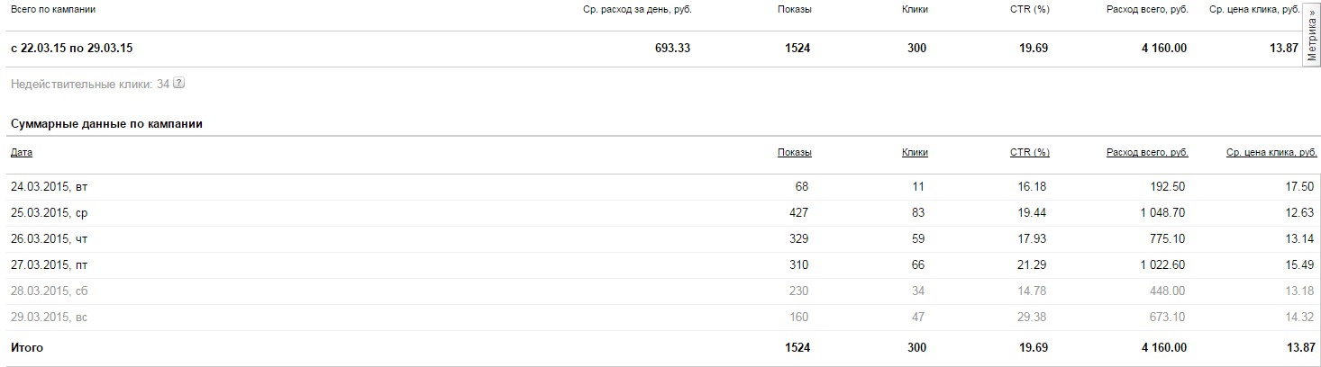Click the Всего по кампании label
The width and height of the screenshot is (1321, 367).
click(x=53, y=9)
